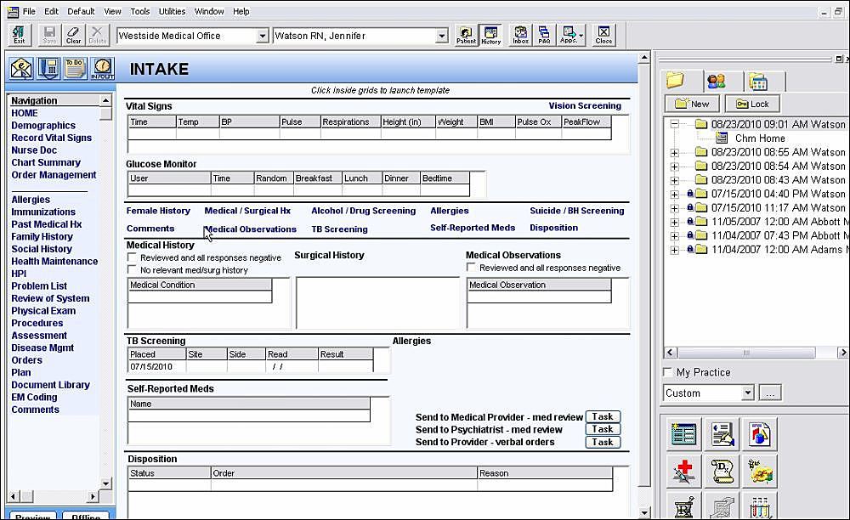Click the In/Out clock icon

pos(103,68)
